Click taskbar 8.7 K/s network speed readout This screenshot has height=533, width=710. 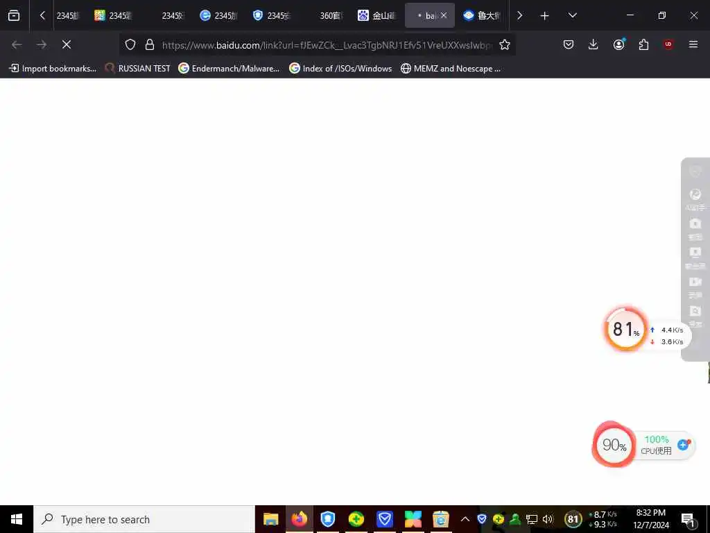(x=603, y=515)
